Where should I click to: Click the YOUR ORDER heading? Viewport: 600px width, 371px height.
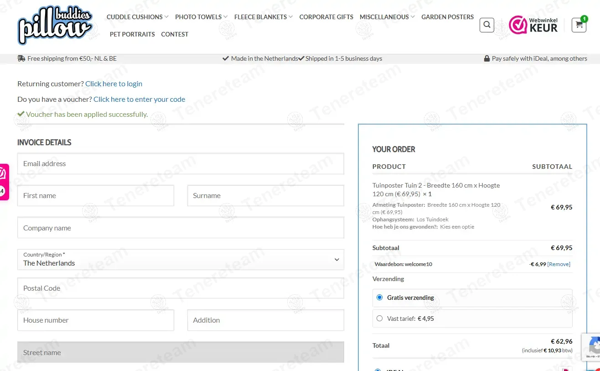point(394,149)
